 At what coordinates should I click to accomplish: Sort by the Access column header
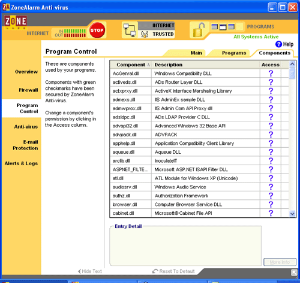tap(271, 65)
